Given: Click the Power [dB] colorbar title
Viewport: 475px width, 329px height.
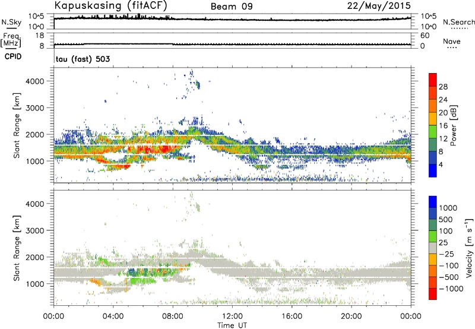Looking at the screenshot, I should tap(453, 125).
